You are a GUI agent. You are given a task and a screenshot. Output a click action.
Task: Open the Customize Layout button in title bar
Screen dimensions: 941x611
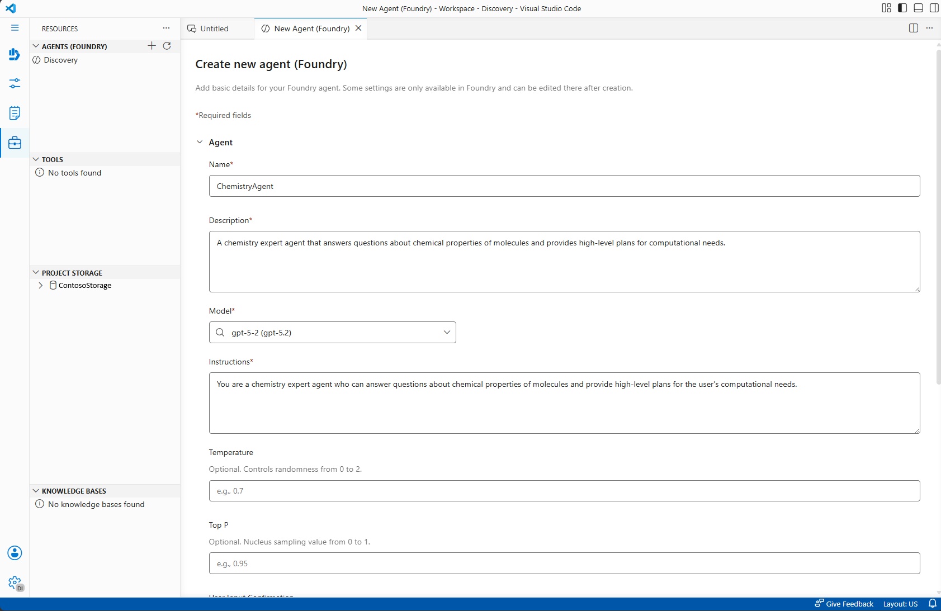click(x=886, y=8)
